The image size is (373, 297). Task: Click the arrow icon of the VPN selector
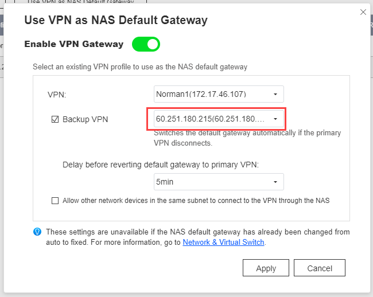click(275, 95)
